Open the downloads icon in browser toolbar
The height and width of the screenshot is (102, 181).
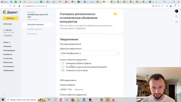[x=175, y=6]
